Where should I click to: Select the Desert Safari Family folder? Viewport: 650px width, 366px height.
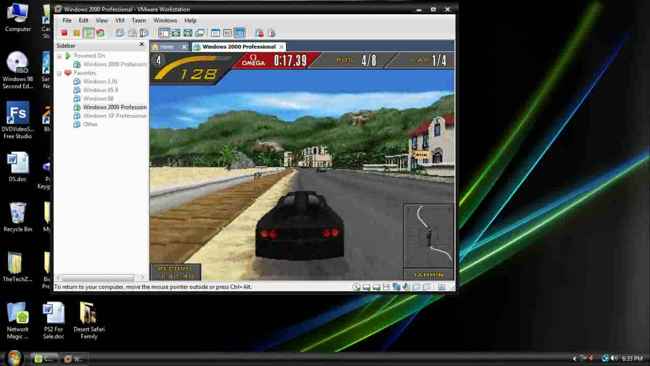click(x=89, y=321)
